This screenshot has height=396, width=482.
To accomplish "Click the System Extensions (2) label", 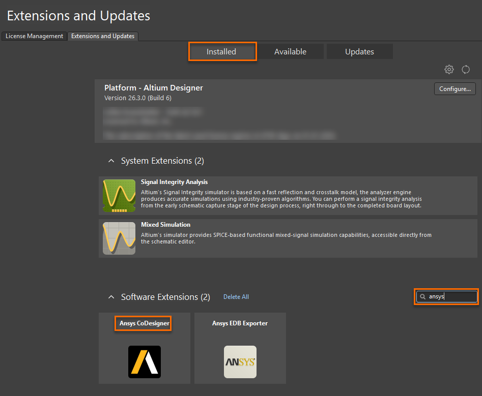I will point(162,161).
